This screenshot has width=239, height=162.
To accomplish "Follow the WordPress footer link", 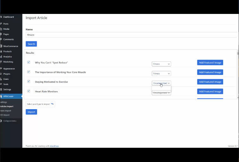I will 54,146.
